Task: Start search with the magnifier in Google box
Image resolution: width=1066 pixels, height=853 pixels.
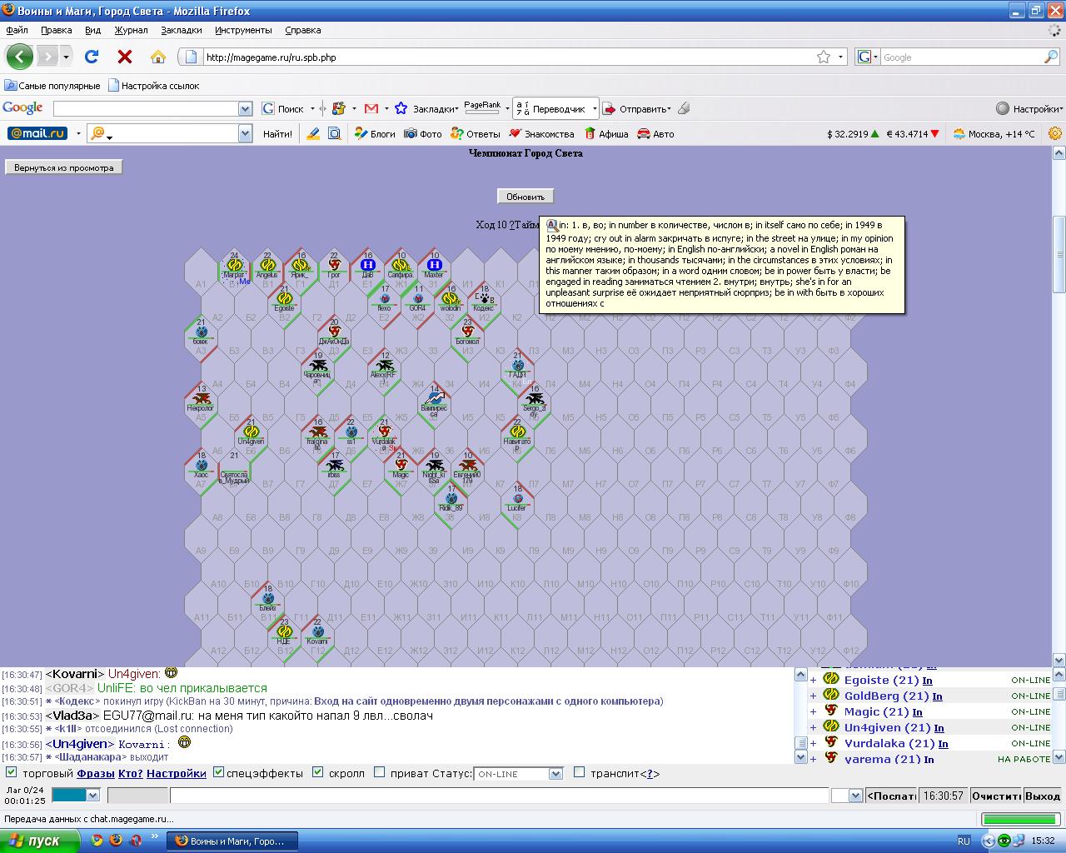Action: (1051, 57)
